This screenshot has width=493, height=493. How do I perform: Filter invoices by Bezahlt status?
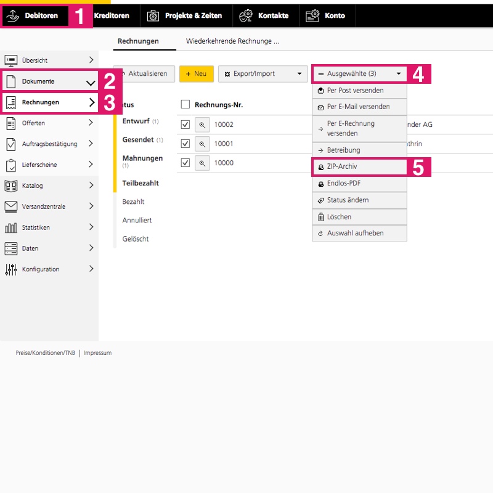click(x=133, y=202)
